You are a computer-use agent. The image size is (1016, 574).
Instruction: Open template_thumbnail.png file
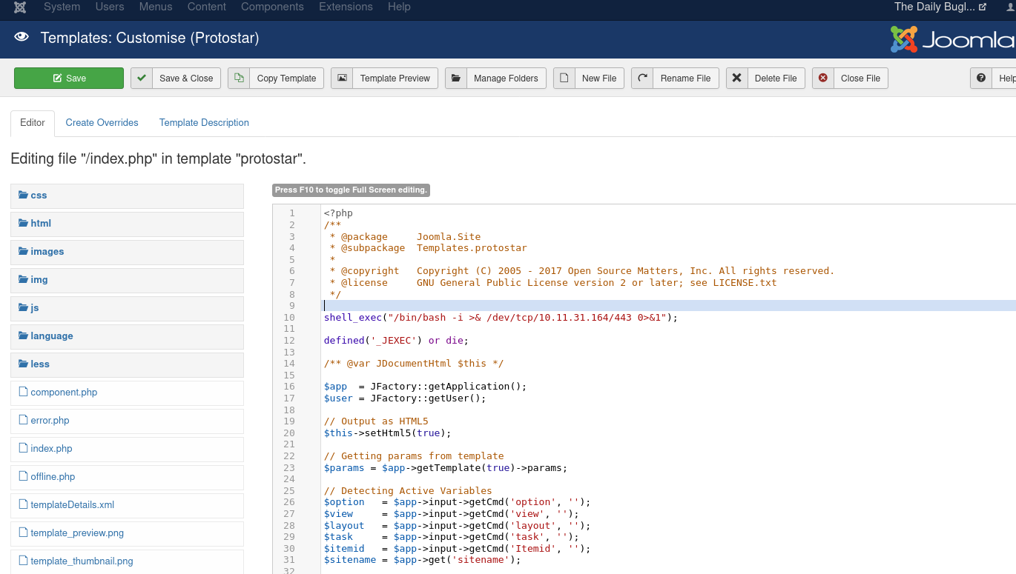click(x=127, y=561)
